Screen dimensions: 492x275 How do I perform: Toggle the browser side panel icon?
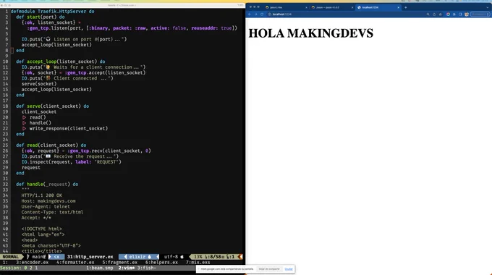pyautogui.click(x=460, y=14)
